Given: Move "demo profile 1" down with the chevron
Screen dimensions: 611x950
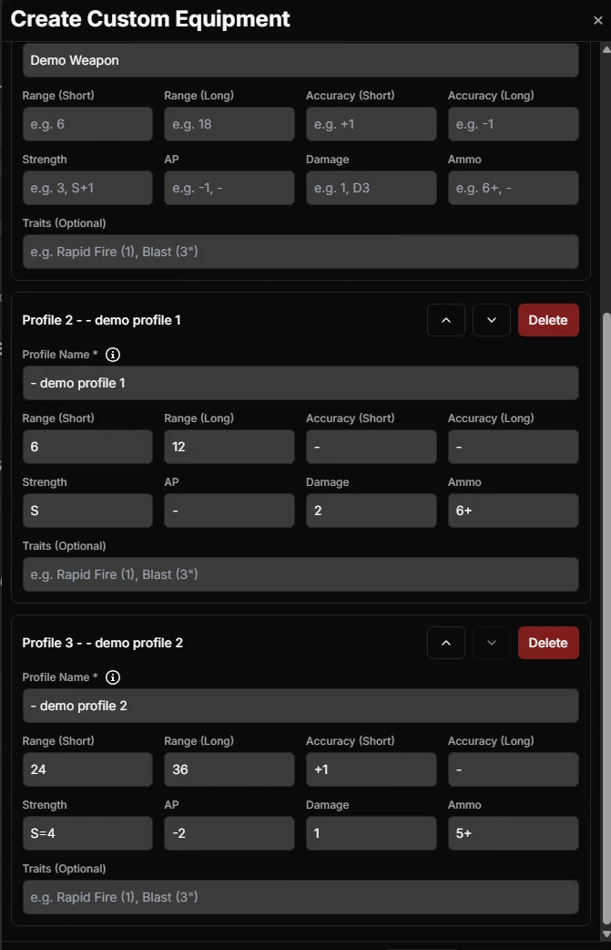Looking at the screenshot, I should click(x=491, y=320).
